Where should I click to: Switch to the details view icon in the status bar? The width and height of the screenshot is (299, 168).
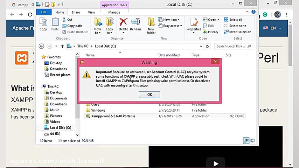(x=246, y=141)
